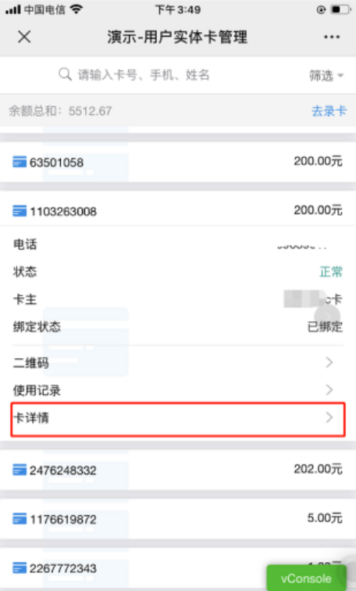This screenshot has height=591, width=356.
Task: Expand the 二维码 row chevron
Action: point(329,362)
